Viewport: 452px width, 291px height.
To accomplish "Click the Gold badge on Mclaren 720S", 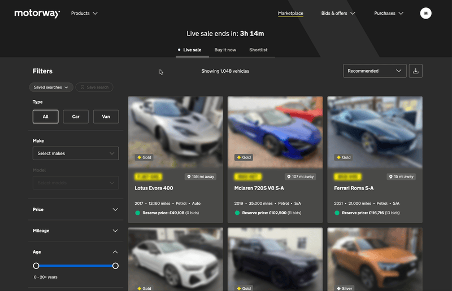I will 244,157.
